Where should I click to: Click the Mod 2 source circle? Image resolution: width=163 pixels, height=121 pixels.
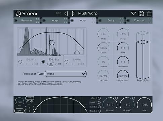[x=99, y=103]
